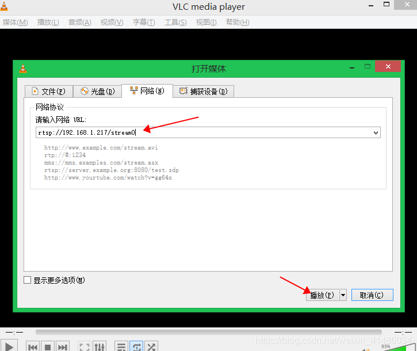The width and height of the screenshot is (417, 351).
Task: Click VLC cone icon in main window
Action: tap(4, 6)
